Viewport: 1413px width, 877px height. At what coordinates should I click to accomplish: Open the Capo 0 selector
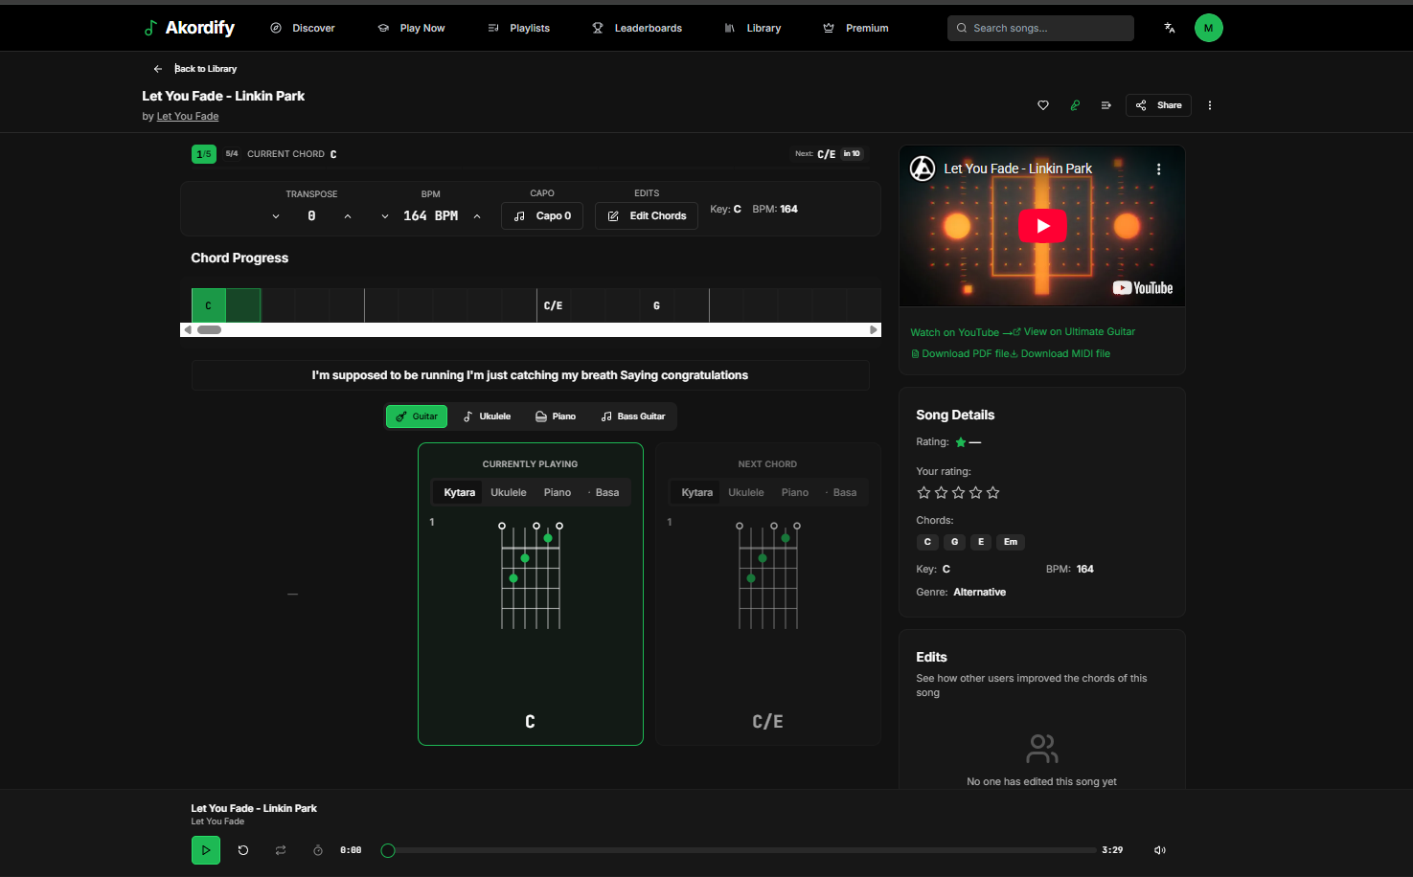coord(541,215)
